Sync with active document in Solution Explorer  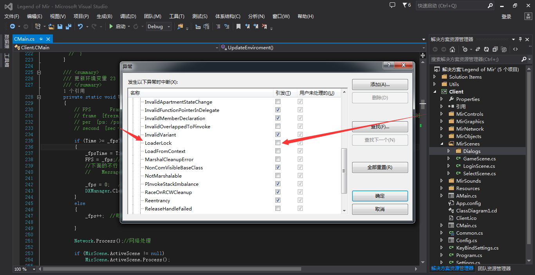tap(477, 49)
